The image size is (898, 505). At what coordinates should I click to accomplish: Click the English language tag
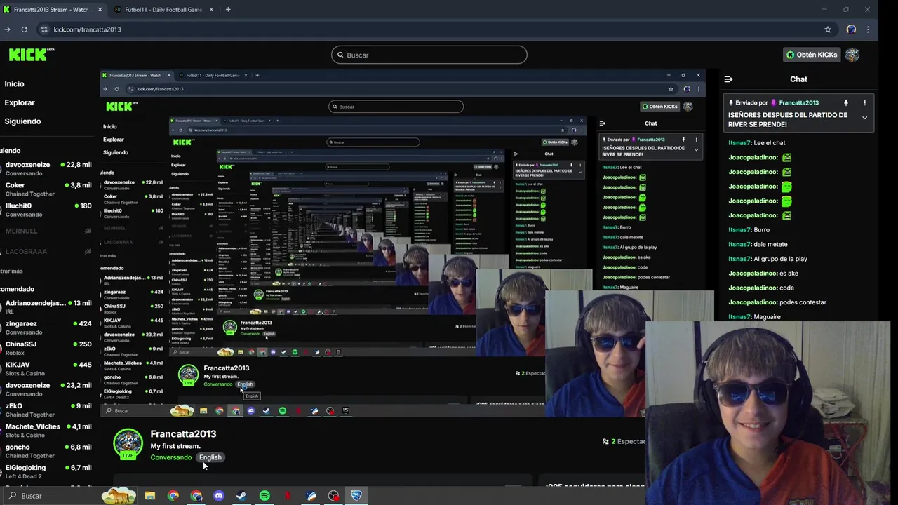tap(210, 457)
